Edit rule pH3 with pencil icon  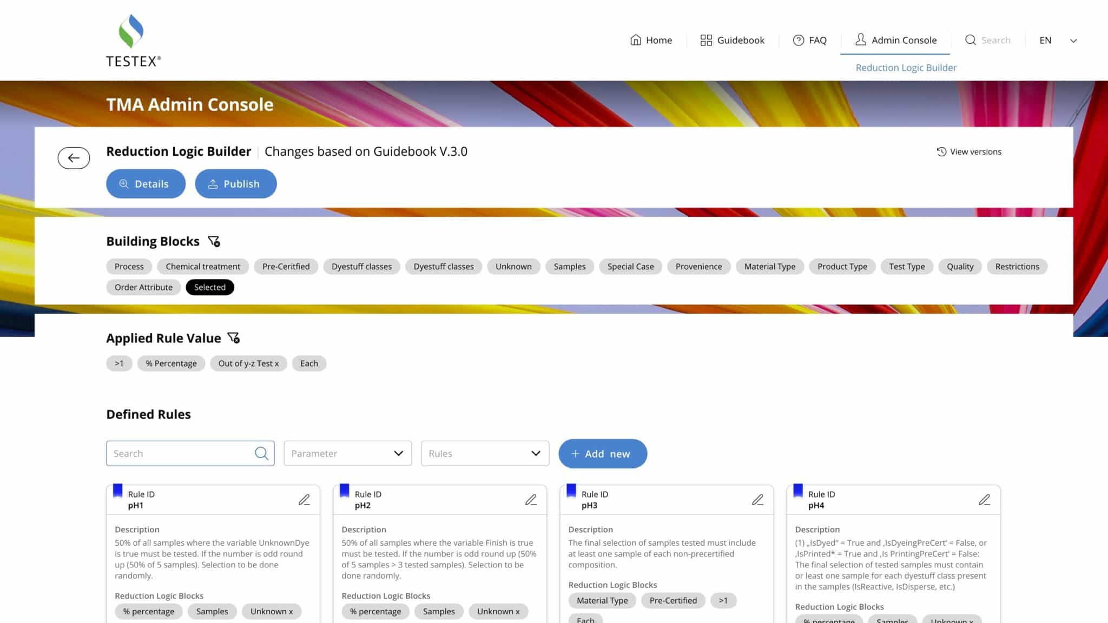coord(757,500)
